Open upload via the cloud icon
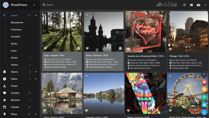This screenshot has width=209, height=118. click(198, 5)
